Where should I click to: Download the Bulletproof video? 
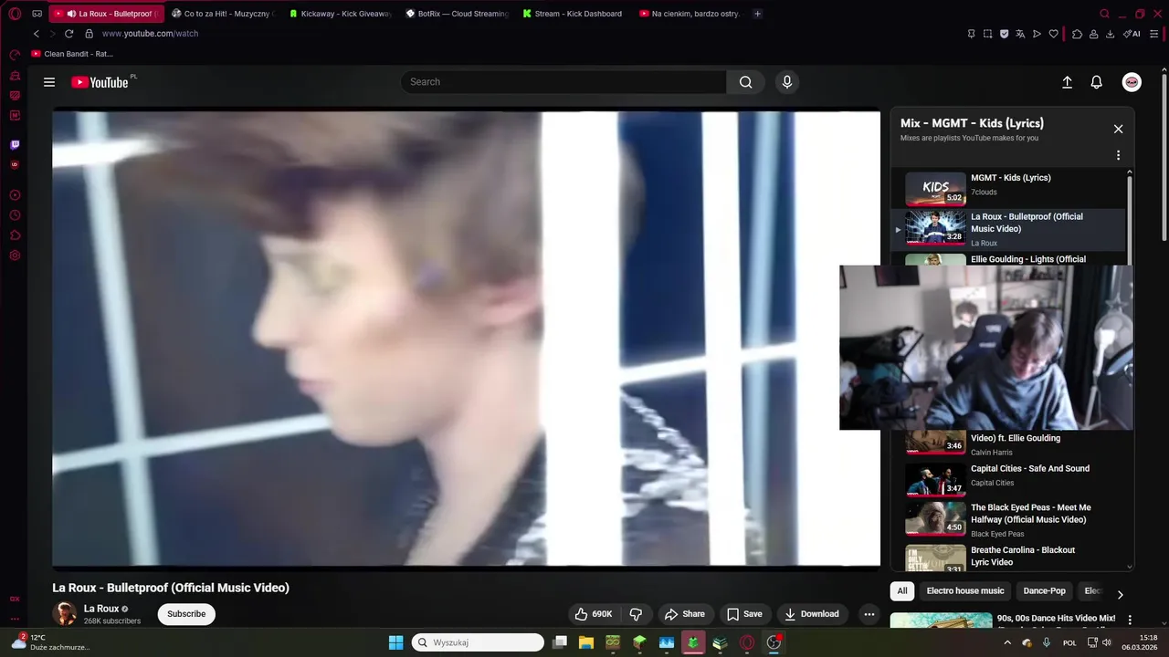pos(812,614)
